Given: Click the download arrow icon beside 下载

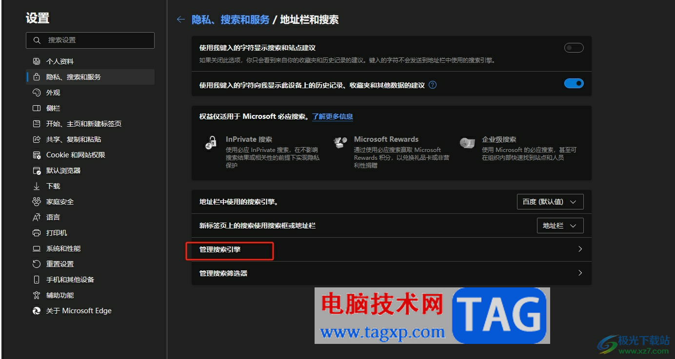Looking at the screenshot, I should [37, 186].
